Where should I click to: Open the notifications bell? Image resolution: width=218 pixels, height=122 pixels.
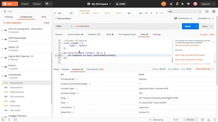(183, 4)
